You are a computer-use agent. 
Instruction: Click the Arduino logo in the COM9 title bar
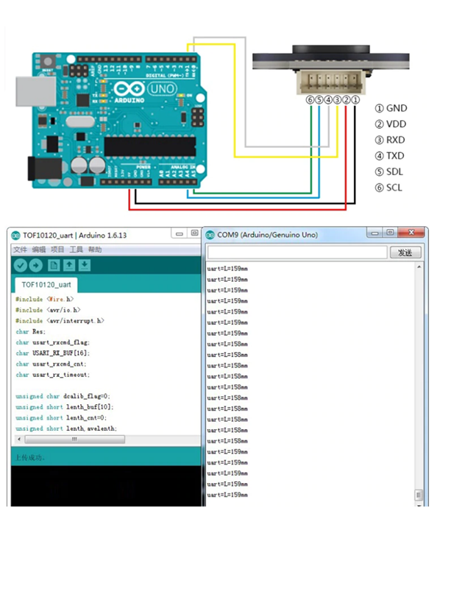(x=210, y=235)
